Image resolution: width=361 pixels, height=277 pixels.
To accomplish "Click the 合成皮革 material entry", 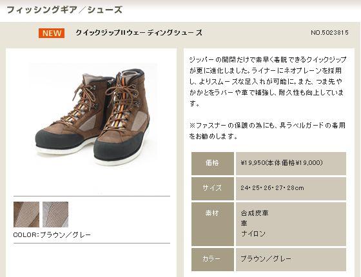I will tap(255, 213).
